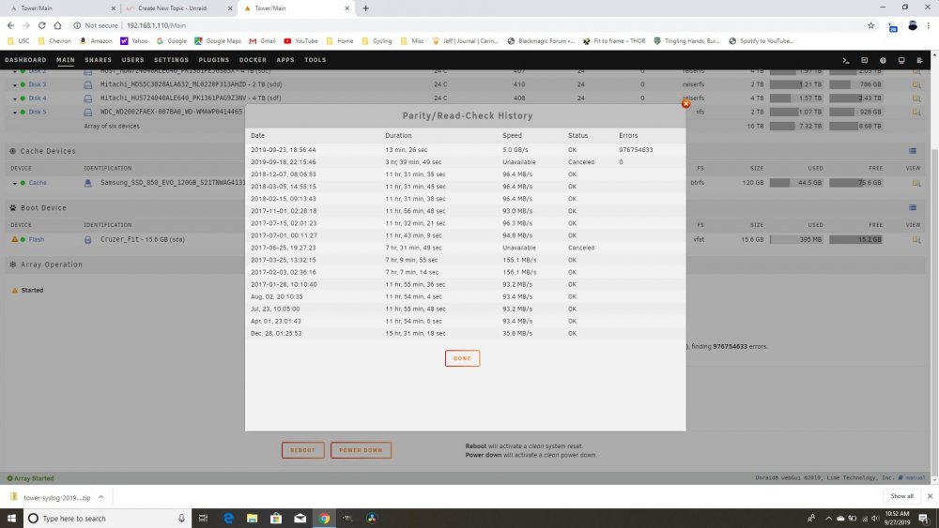Open the SHARES menu tab

pos(99,60)
